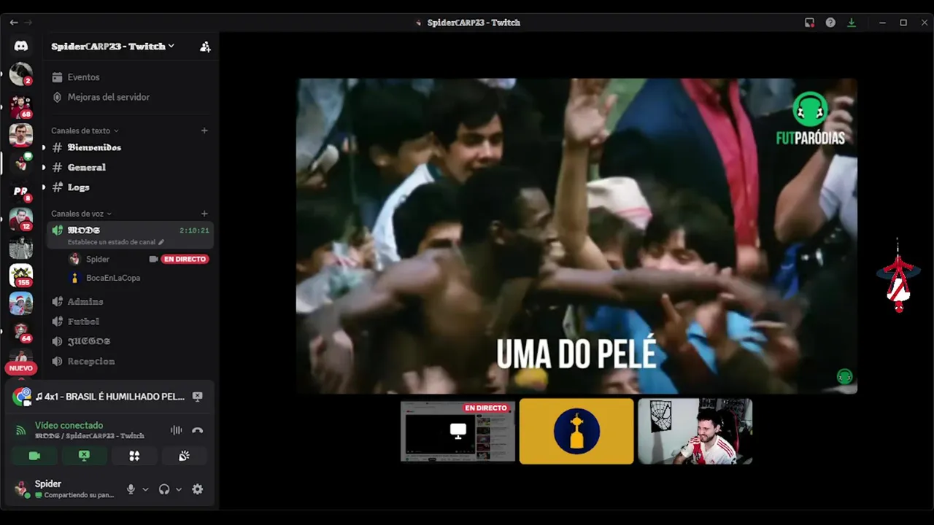Select yellow trophy avatar participant tile
Viewport: 934px width, 525px height.
(576, 431)
